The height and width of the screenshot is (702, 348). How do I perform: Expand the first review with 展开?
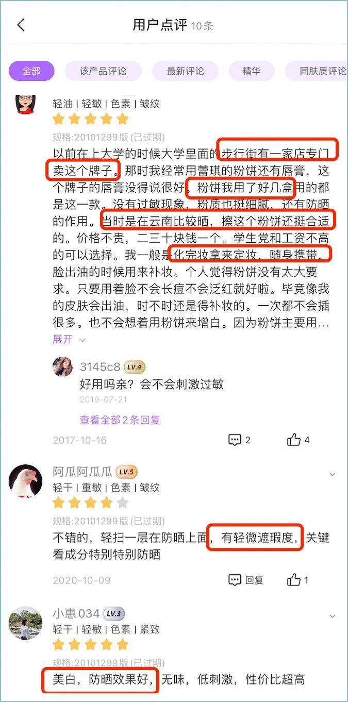click(69, 340)
